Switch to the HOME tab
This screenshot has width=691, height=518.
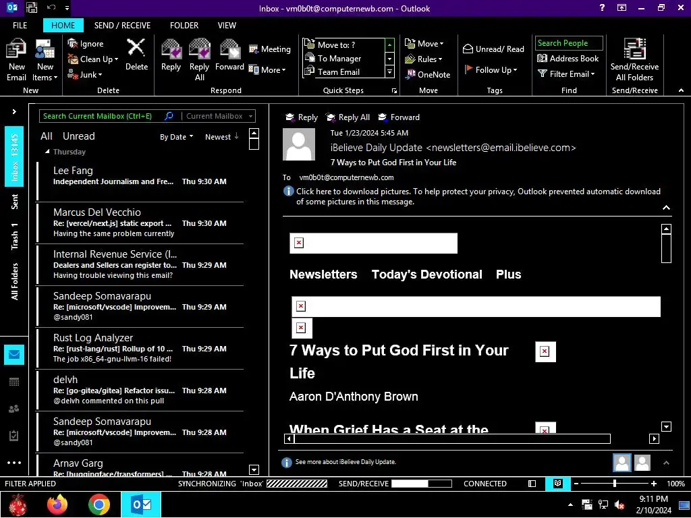pyautogui.click(x=63, y=26)
